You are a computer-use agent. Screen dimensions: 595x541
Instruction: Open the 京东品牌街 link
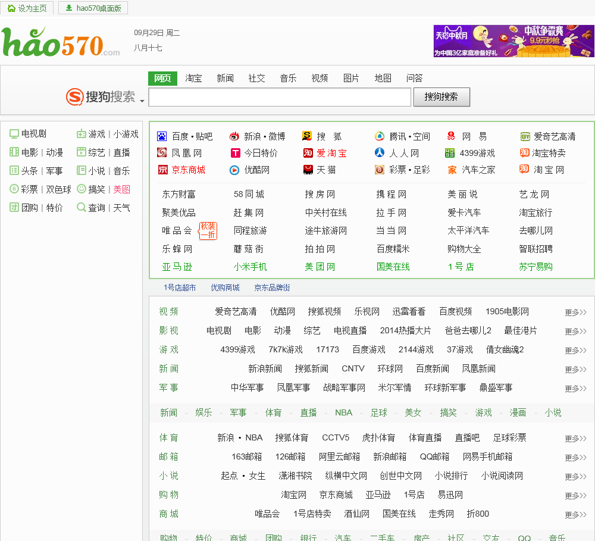pyautogui.click(x=272, y=288)
